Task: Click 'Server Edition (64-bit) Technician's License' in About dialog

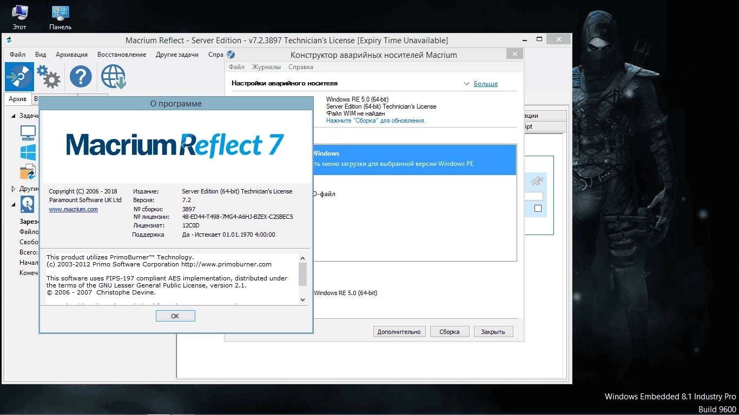Action: (x=237, y=191)
